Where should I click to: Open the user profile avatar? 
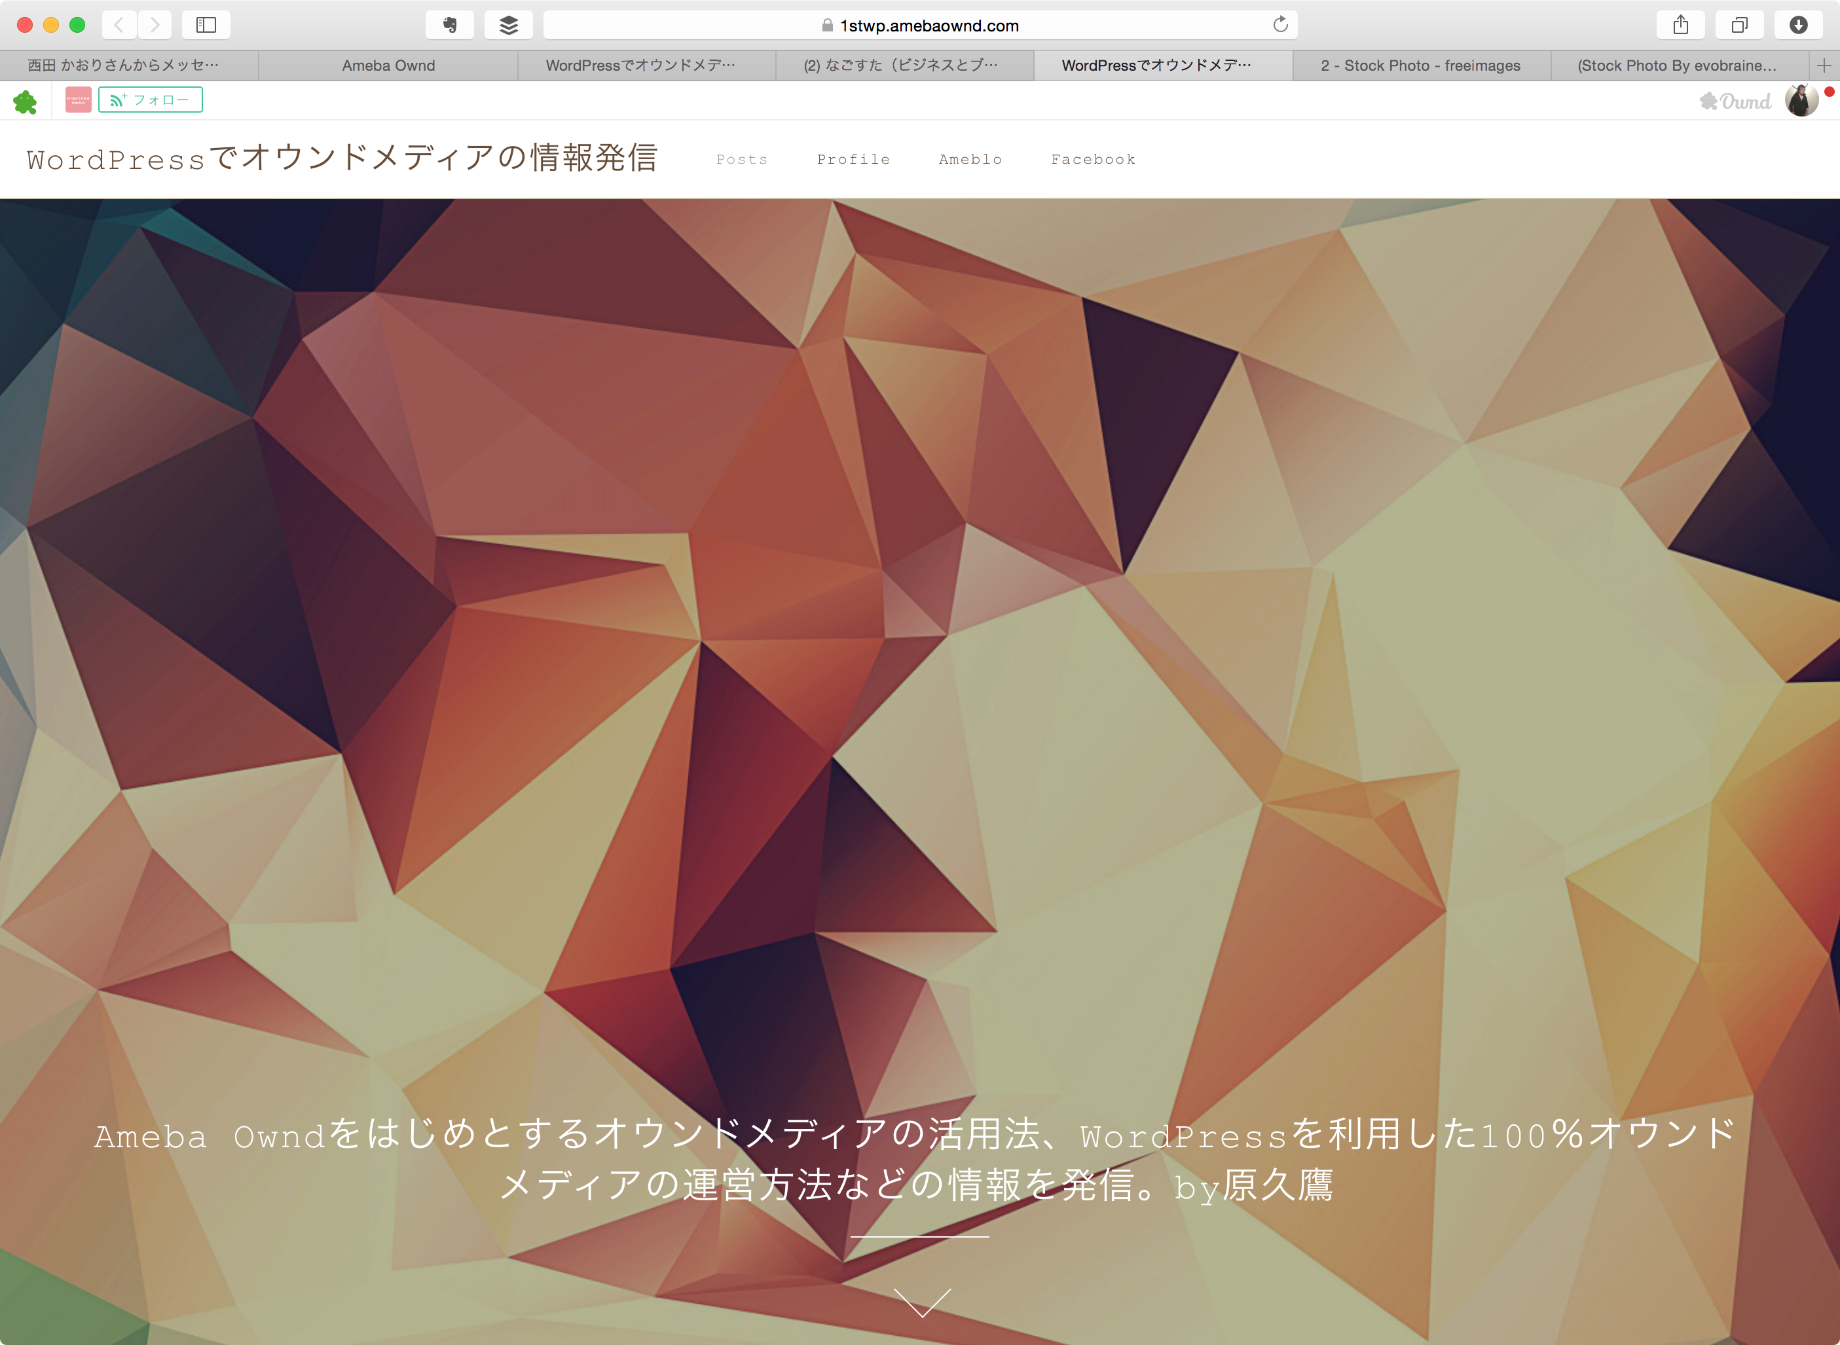pos(1801,101)
